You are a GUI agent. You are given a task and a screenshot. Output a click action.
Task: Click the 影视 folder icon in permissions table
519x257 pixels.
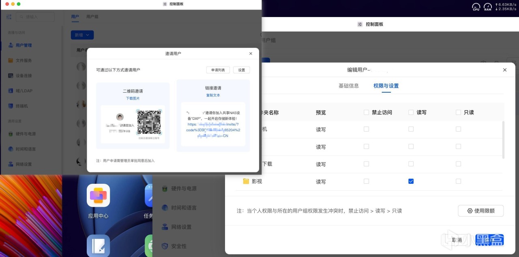click(246, 181)
